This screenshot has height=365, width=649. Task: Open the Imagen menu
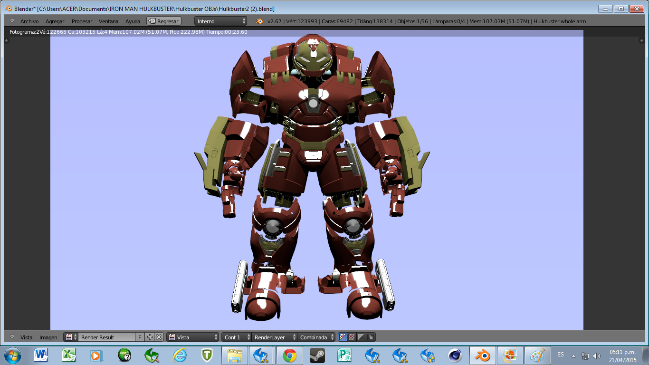click(48, 337)
